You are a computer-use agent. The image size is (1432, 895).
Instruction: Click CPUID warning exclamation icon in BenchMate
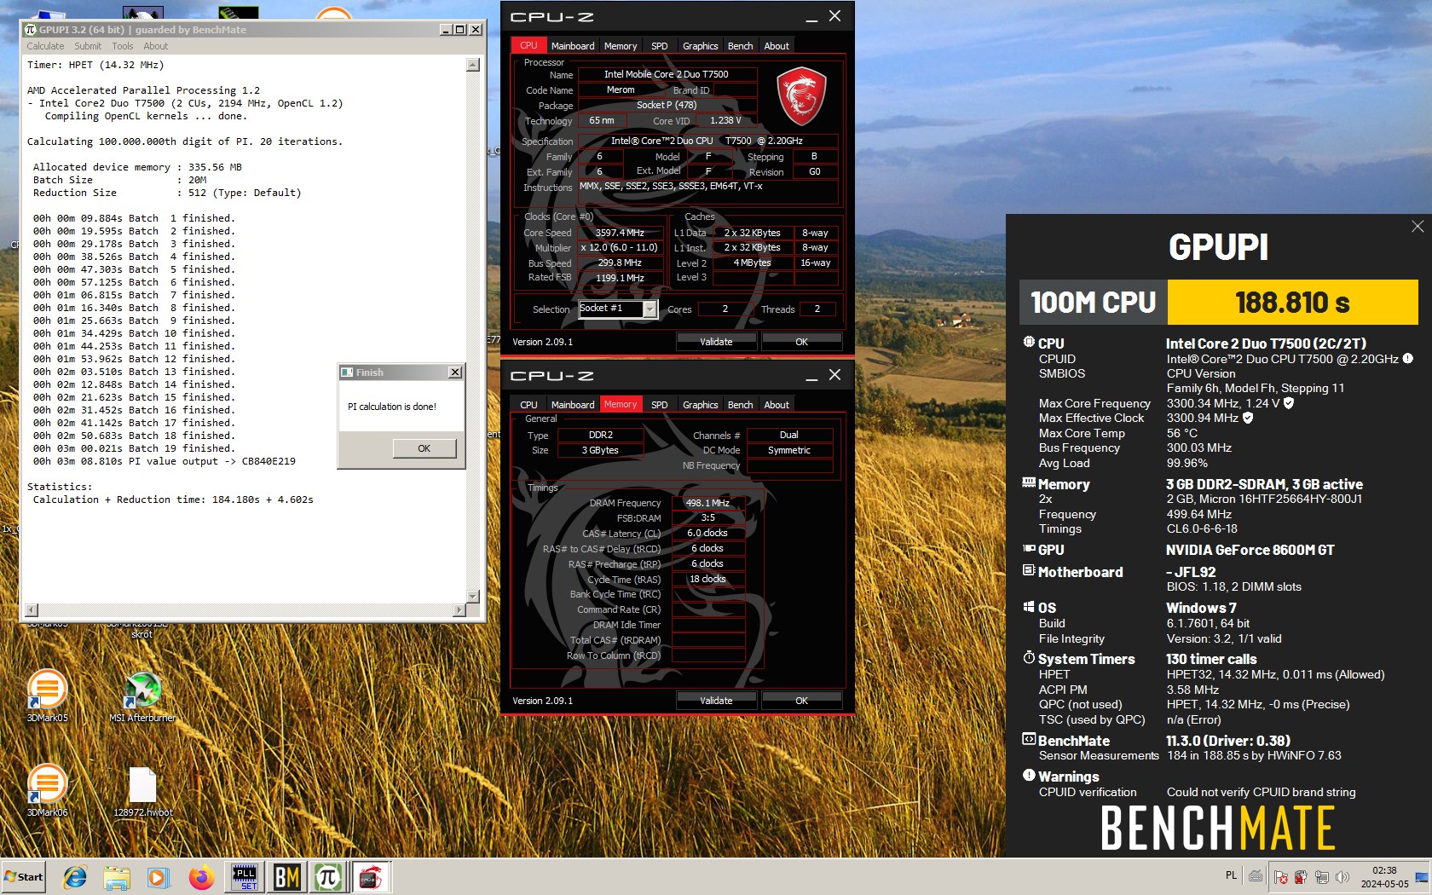tap(1408, 359)
